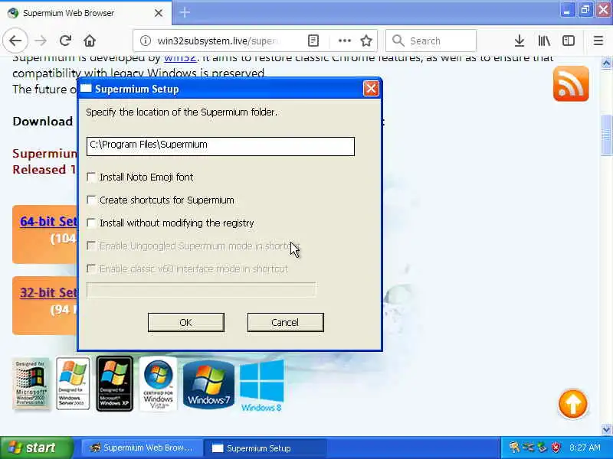Download the 64-bit Setup link
This screenshot has width=613, height=459.
tap(48, 222)
